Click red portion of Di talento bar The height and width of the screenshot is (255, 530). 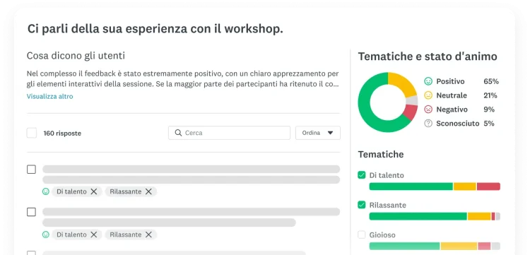point(488,186)
